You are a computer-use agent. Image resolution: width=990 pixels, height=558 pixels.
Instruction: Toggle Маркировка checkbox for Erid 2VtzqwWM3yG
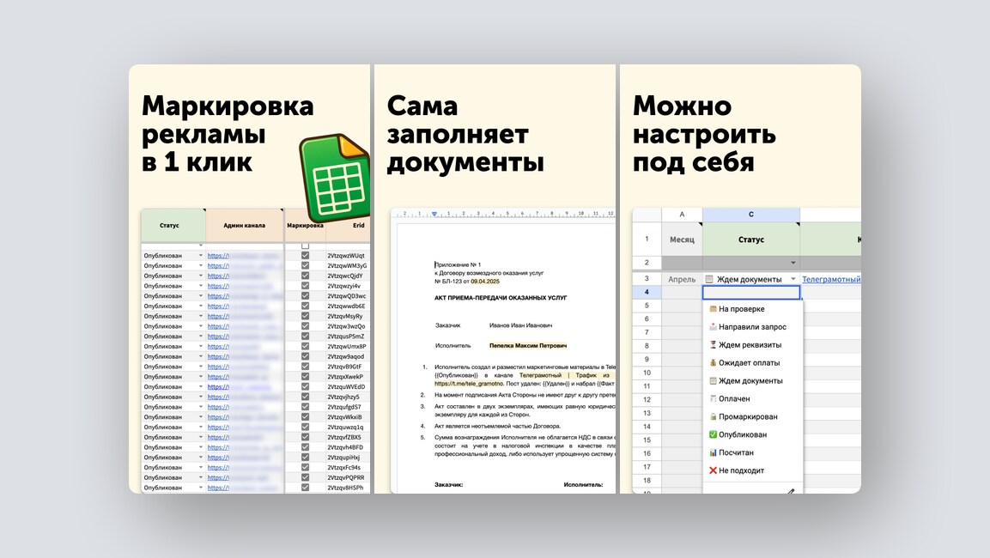coord(305,266)
